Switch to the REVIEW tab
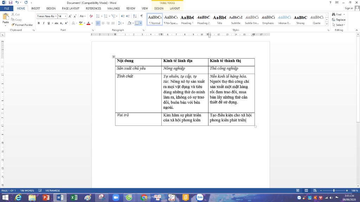 pos(131,8)
